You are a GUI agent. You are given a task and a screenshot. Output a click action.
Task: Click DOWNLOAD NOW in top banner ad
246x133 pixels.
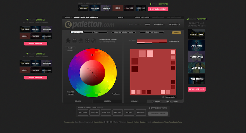click(158, 9)
